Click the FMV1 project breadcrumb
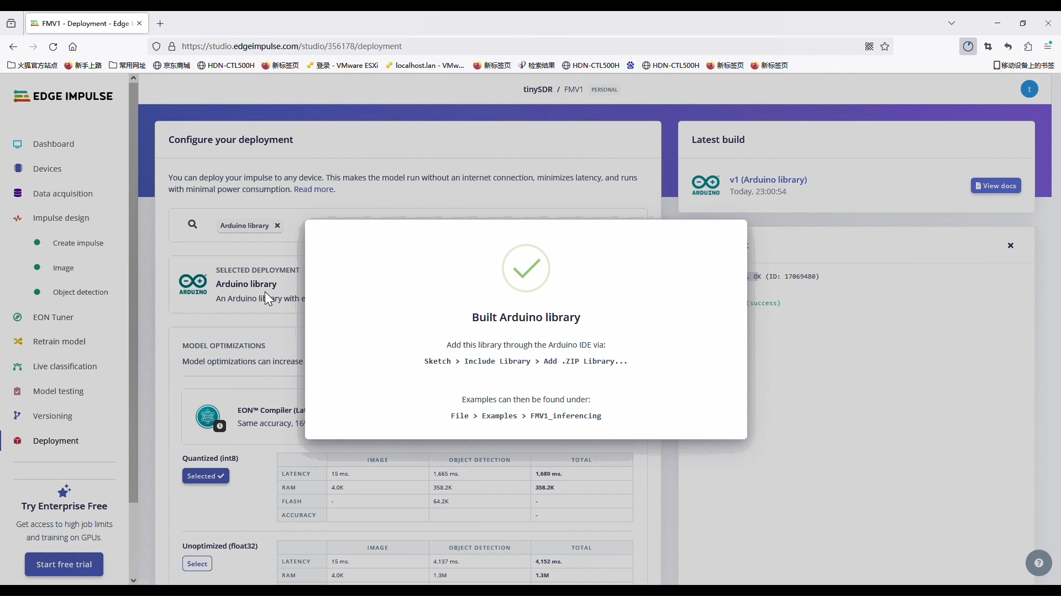Viewport: 1061px width, 596px height. (573, 89)
